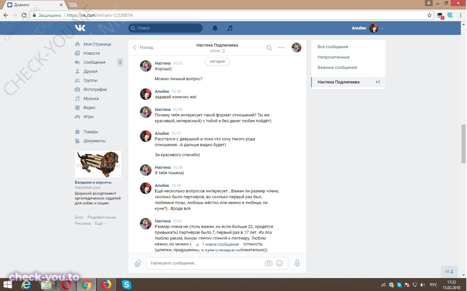467x291 pixels.
Task: Open Группы in sidebar
Action: coord(90,81)
